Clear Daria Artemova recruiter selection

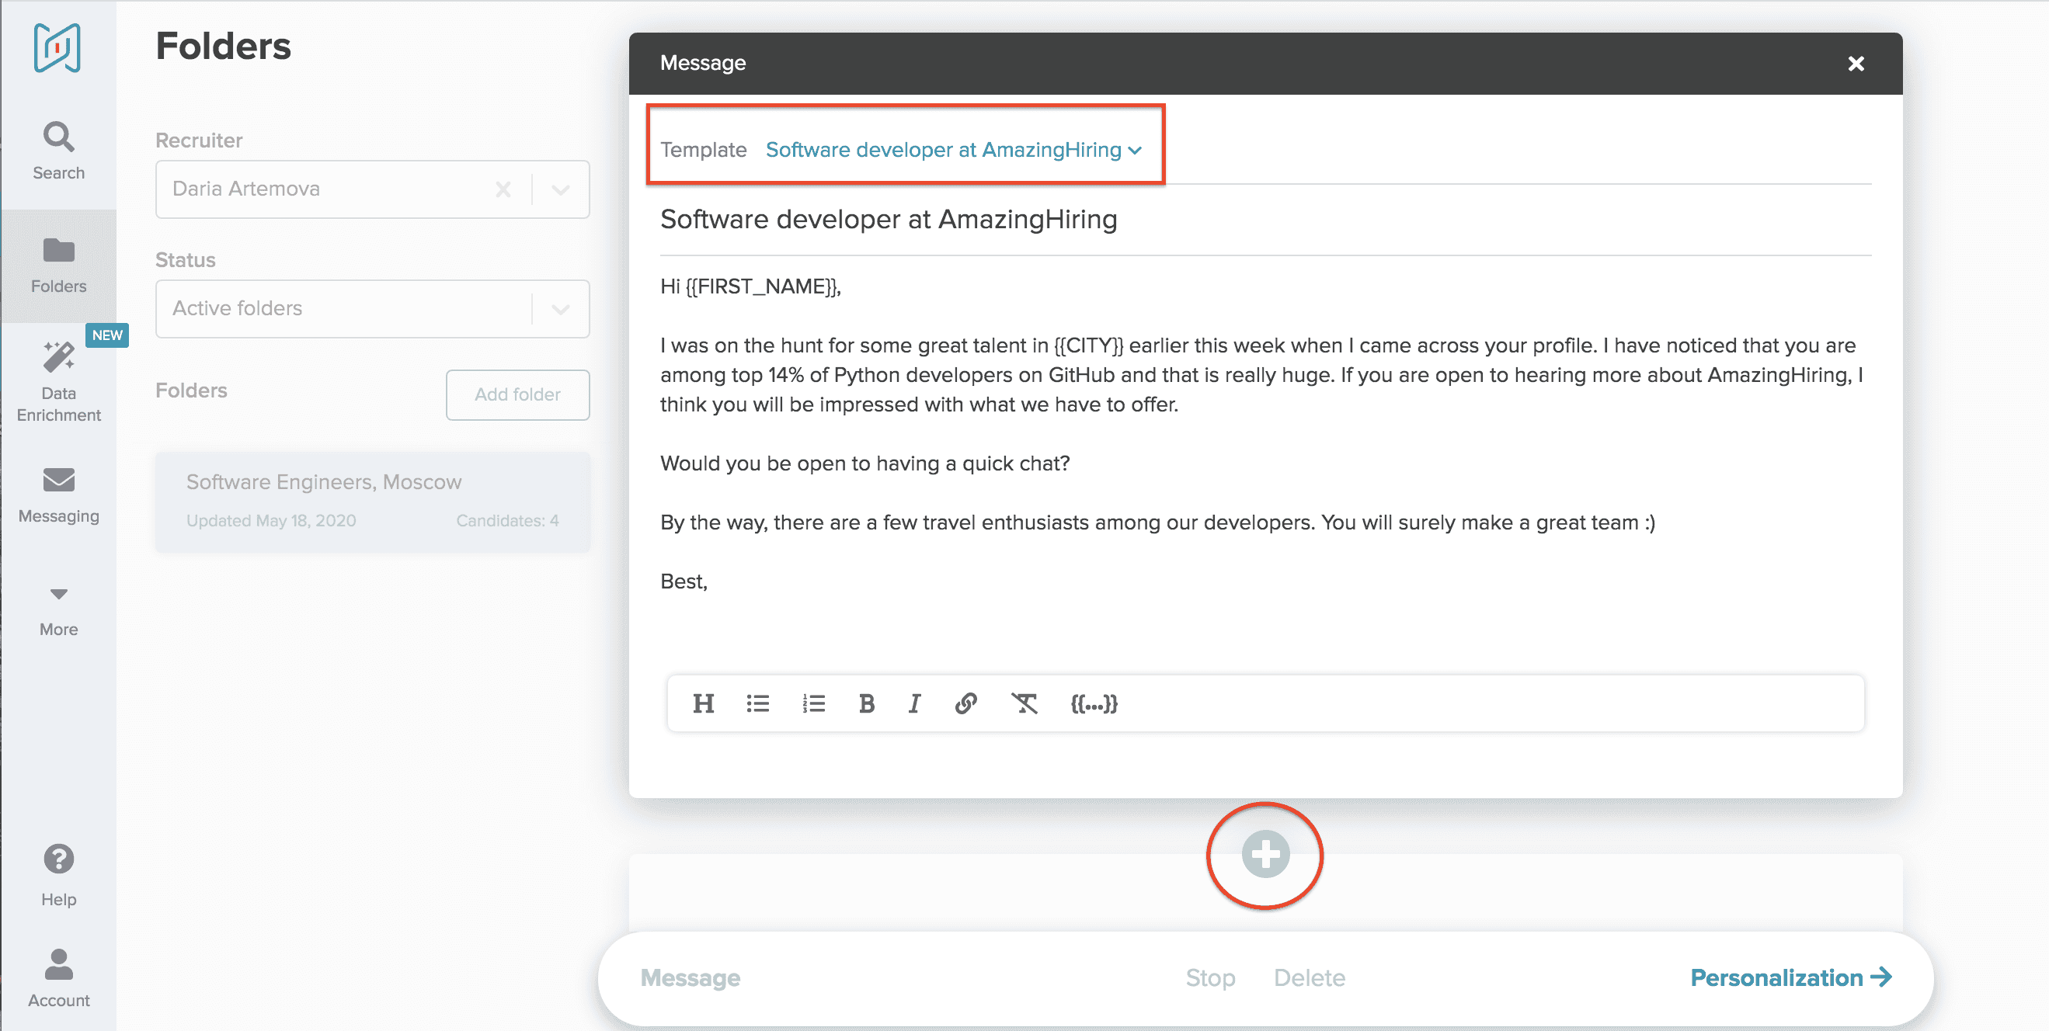(503, 190)
